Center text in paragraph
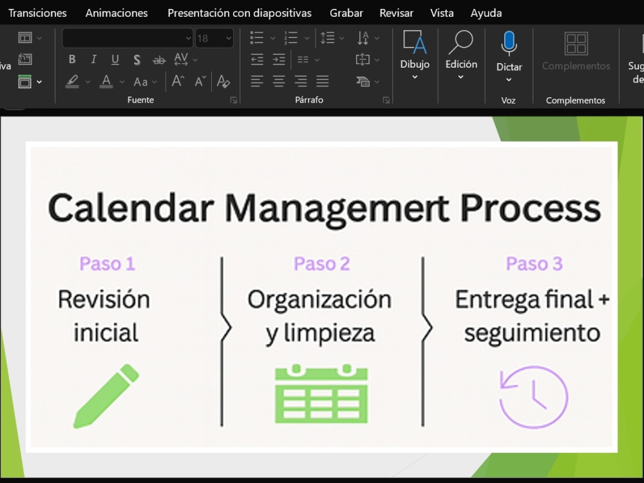The width and height of the screenshot is (644, 483). (279, 81)
